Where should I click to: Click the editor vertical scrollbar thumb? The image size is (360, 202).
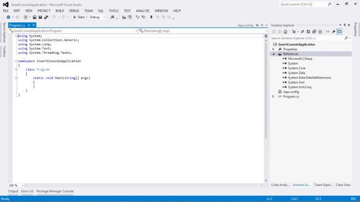tap(266, 90)
